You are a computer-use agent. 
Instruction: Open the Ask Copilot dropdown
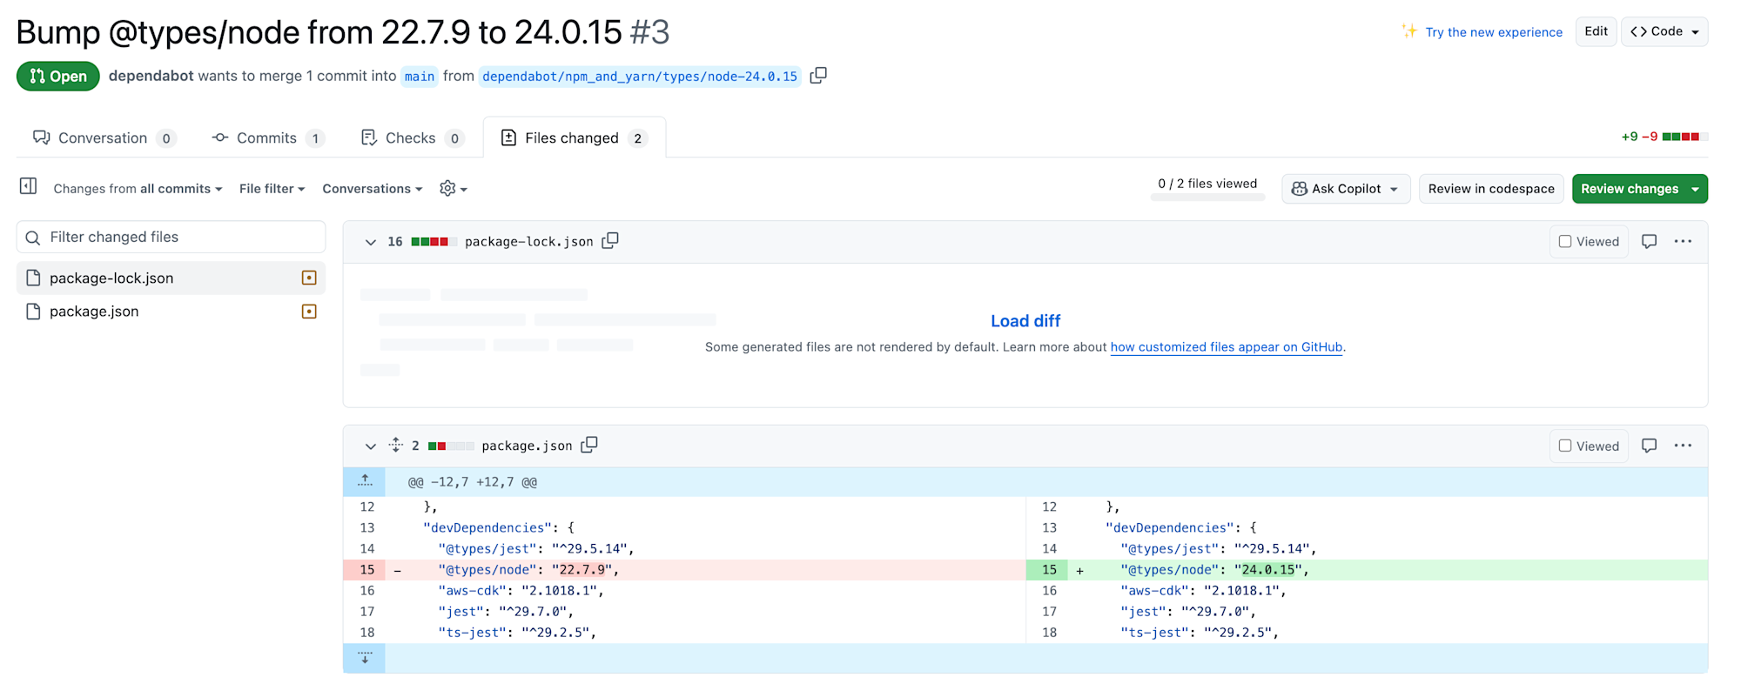click(1346, 189)
